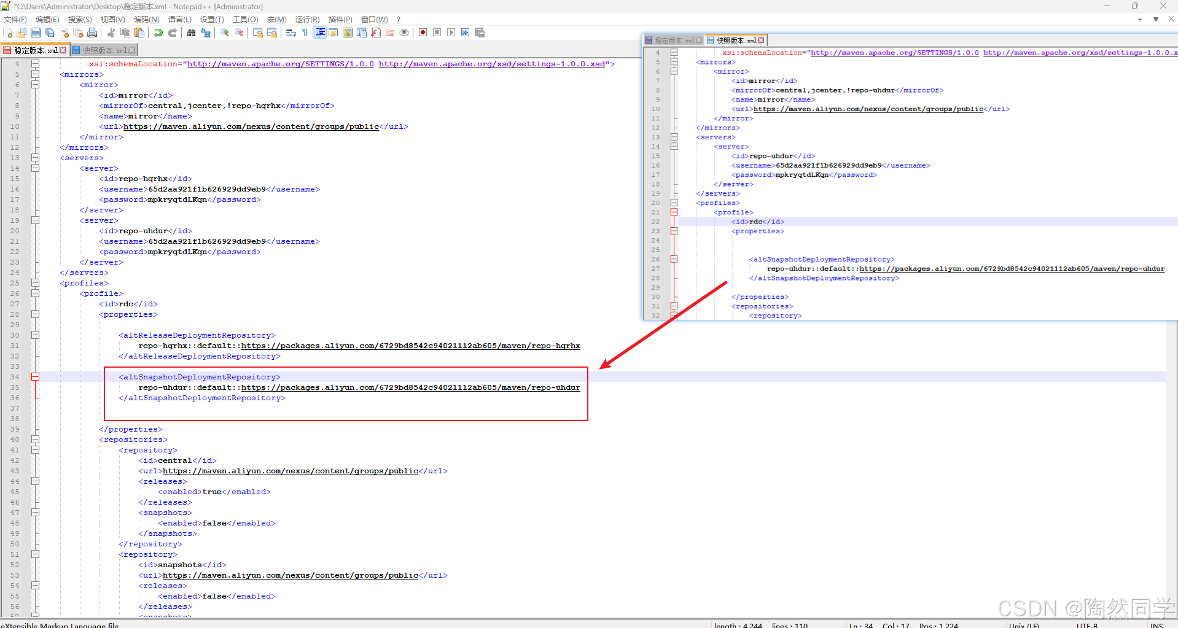1178x628 pixels.
Task: Collapse the second server fold on line 19
Action: click(36, 220)
